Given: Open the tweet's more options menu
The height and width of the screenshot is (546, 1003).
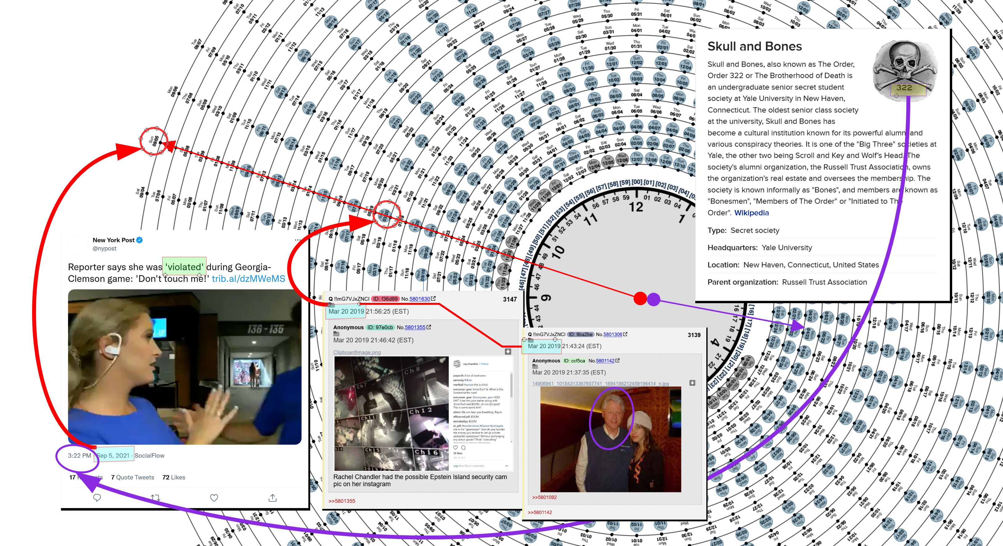Looking at the screenshot, I should pos(298,240).
